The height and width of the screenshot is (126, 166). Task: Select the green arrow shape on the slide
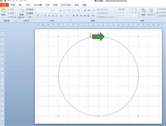click(x=98, y=37)
